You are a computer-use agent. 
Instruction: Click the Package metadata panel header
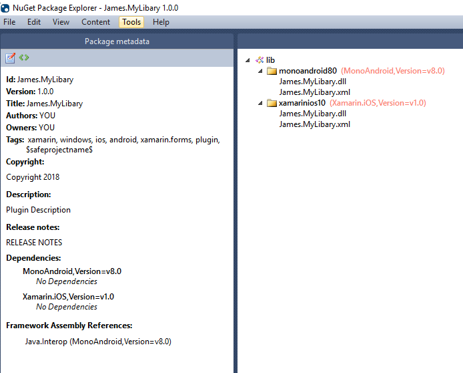pyautogui.click(x=117, y=41)
